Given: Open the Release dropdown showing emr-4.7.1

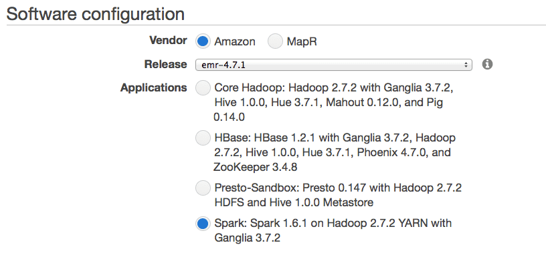Looking at the screenshot, I should (x=334, y=65).
